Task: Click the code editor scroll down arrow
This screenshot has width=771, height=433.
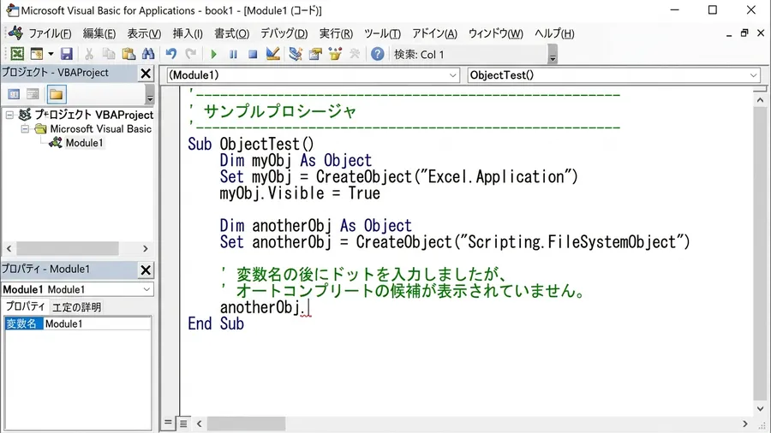Action: pos(760,408)
